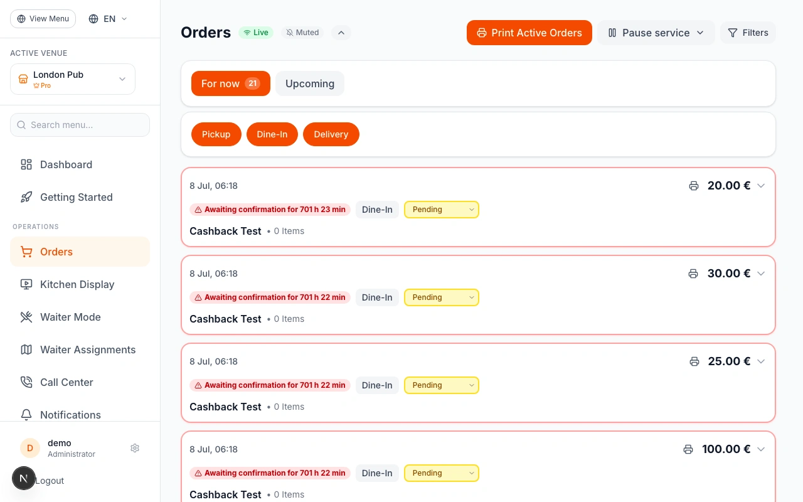Viewport: 803px width, 502px height.
Task: Toggle the Muted sound notification badge
Action: point(302,33)
